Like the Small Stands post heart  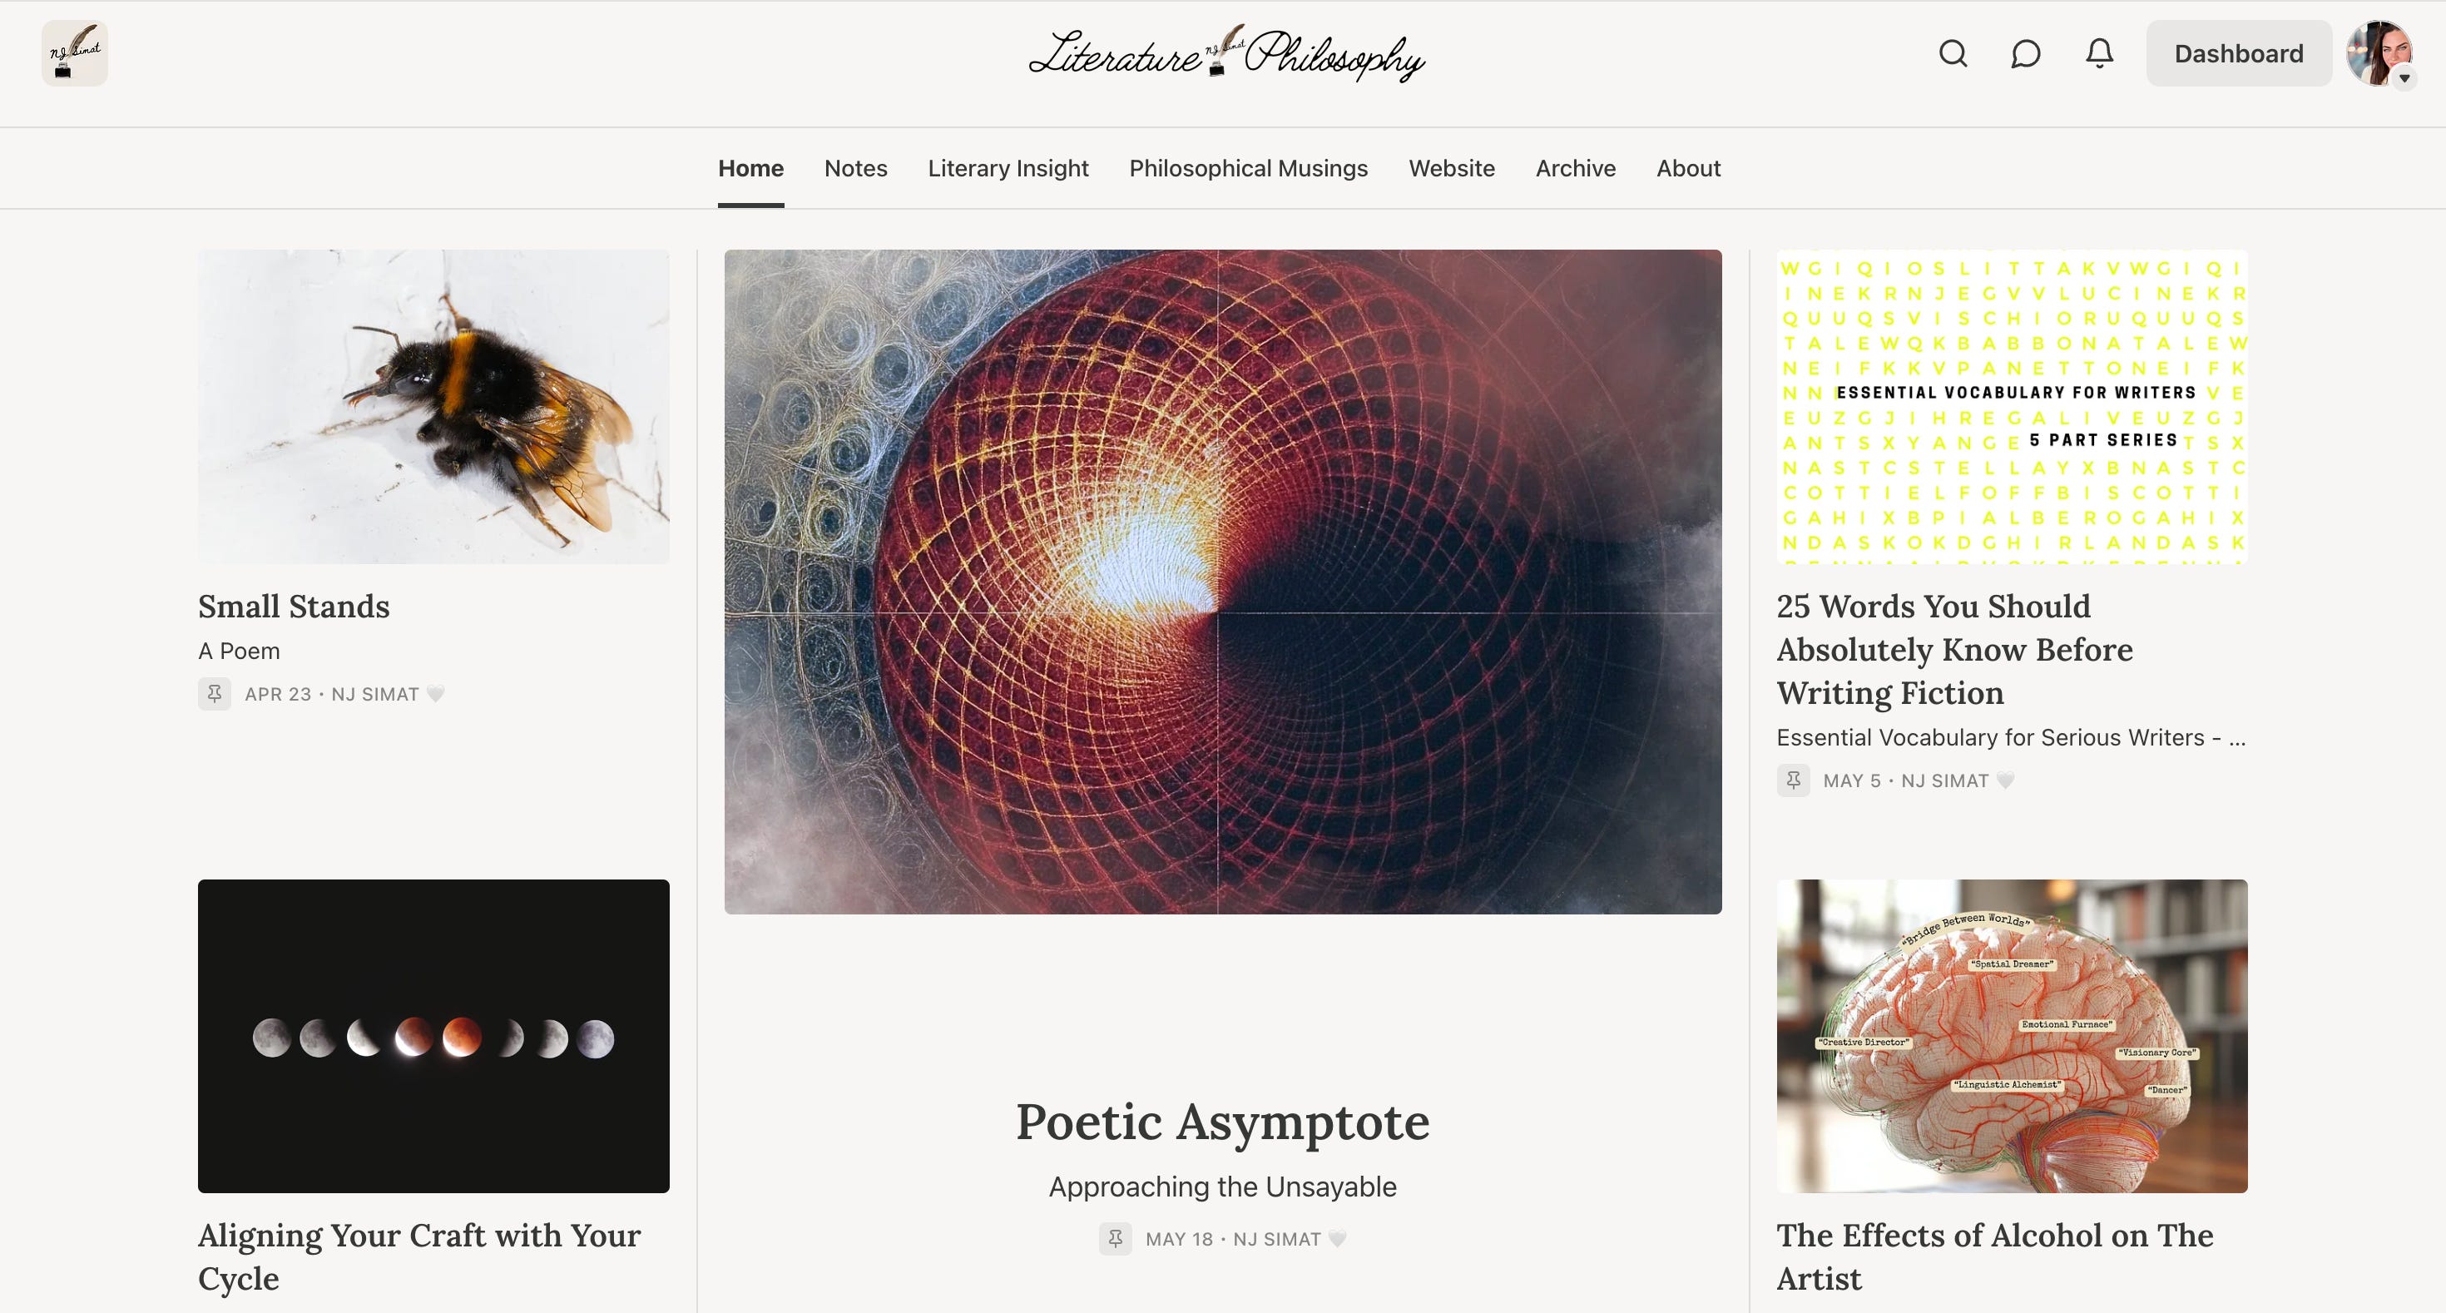(x=436, y=694)
